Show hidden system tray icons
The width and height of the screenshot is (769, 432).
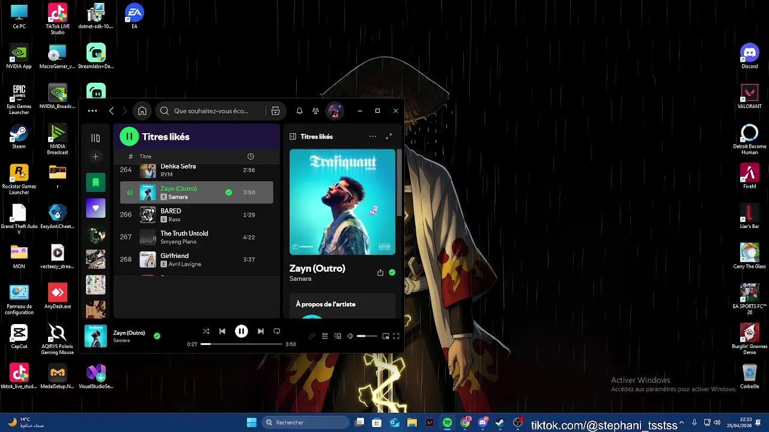point(681,422)
